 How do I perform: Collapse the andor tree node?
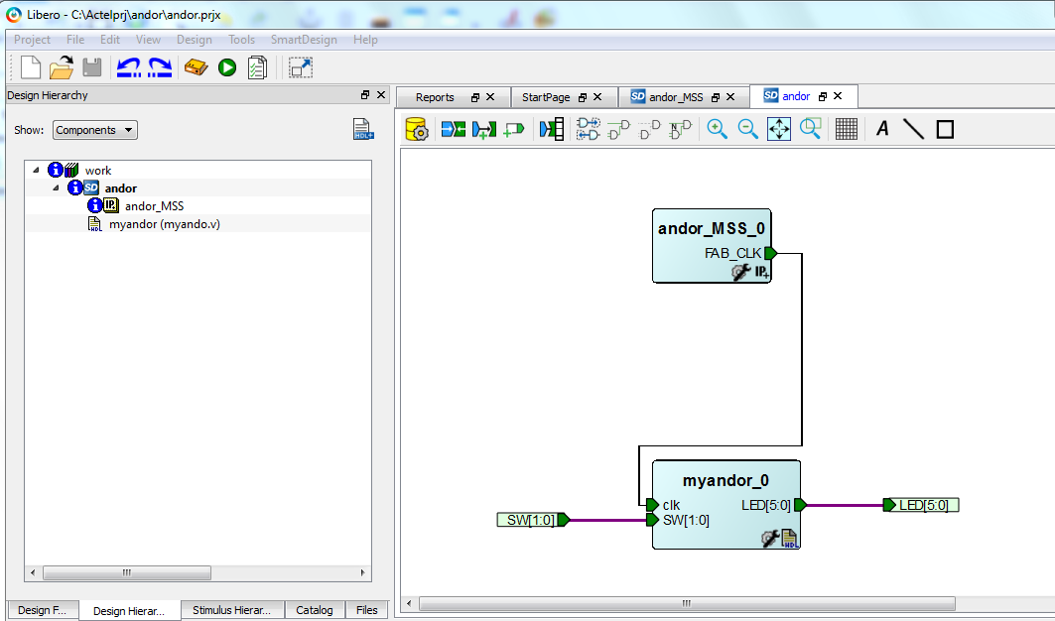pyautogui.click(x=57, y=187)
